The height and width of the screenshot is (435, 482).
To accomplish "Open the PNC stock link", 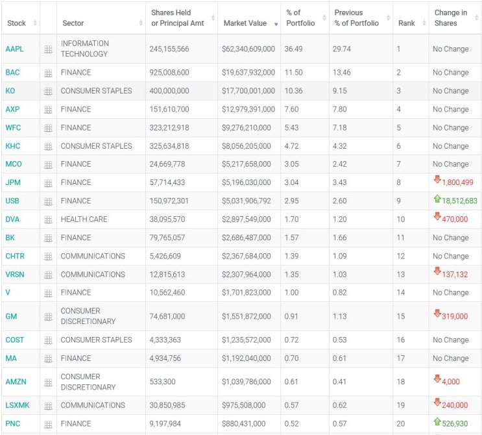I will (12, 423).
